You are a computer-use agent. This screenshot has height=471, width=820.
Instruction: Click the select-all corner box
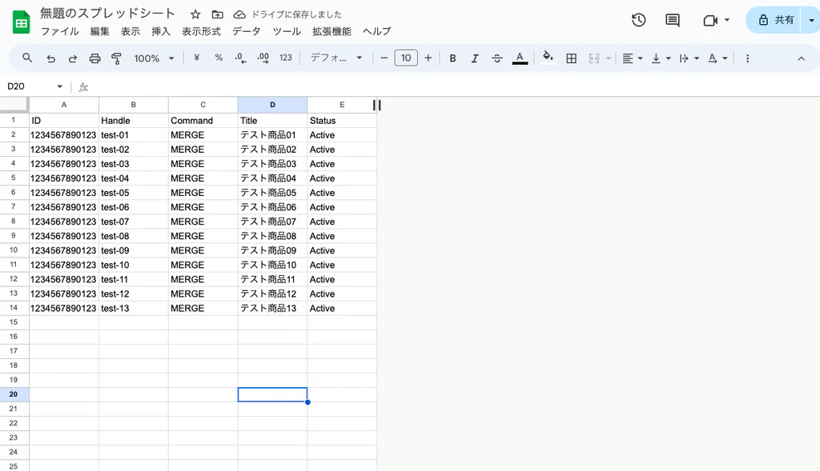coord(14,105)
